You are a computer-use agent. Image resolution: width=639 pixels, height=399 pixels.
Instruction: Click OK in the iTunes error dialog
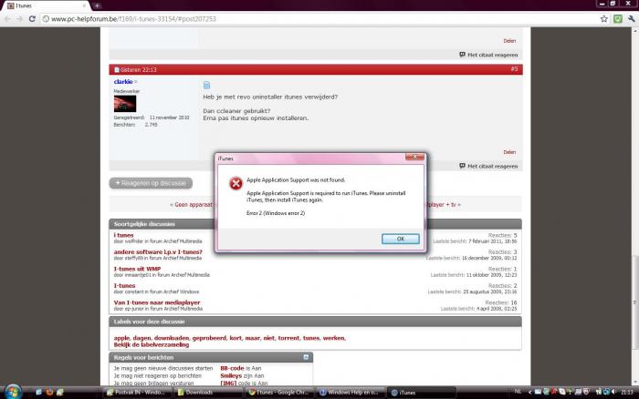pos(400,239)
